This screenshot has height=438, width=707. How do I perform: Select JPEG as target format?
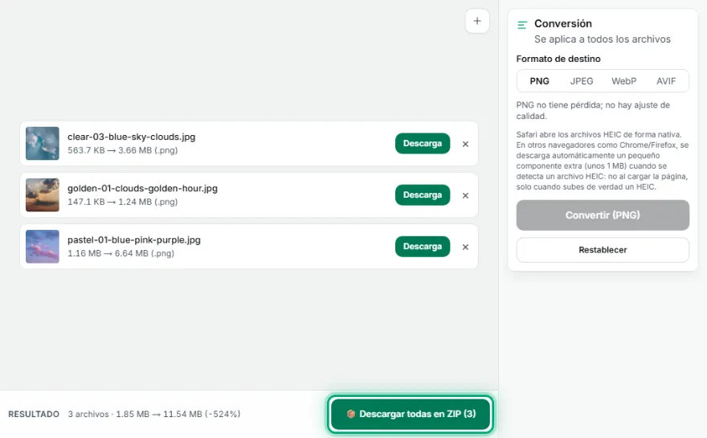[581, 81]
